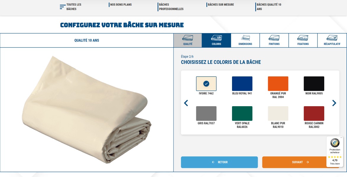Jump to the Récapitulatif step icon
The height and width of the screenshot is (177, 347).
(x=332, y=37)
